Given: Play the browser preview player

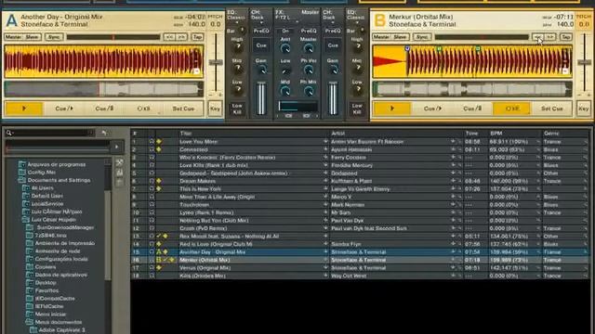Looking at the screenshot, I should click(x=116, y=147).
